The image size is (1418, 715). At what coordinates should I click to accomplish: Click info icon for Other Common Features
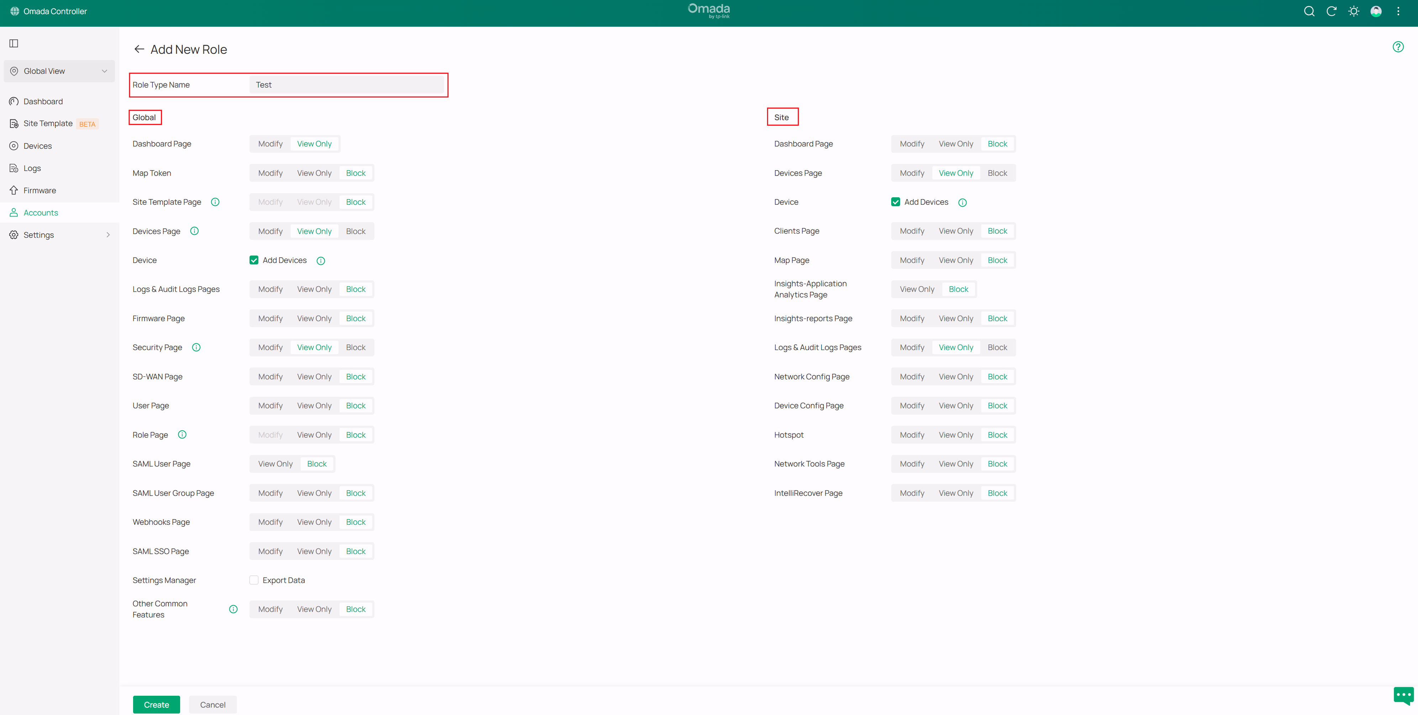233,609
